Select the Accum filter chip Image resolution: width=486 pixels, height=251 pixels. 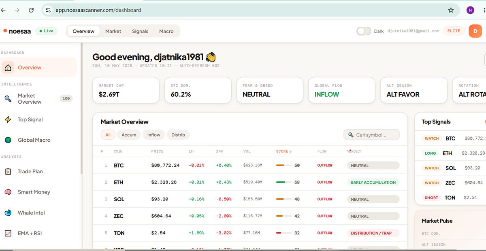[x=129, y=135]
